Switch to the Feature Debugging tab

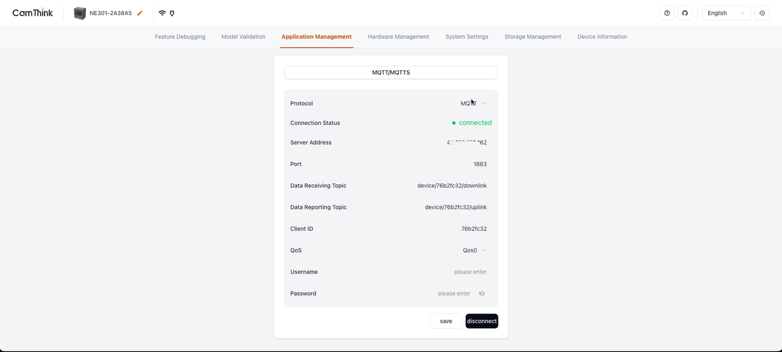(180, 37)
